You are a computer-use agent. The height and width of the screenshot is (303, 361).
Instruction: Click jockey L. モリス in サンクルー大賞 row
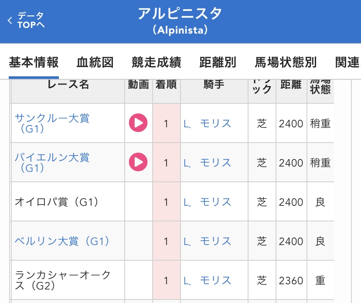(208, 123)
